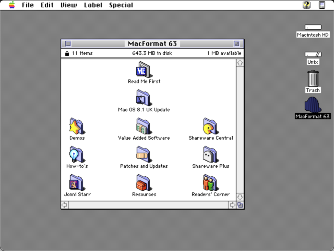Click the MacFormat 63 window title bar
This screenshot has width=334, height=251.
pos(152,43)
